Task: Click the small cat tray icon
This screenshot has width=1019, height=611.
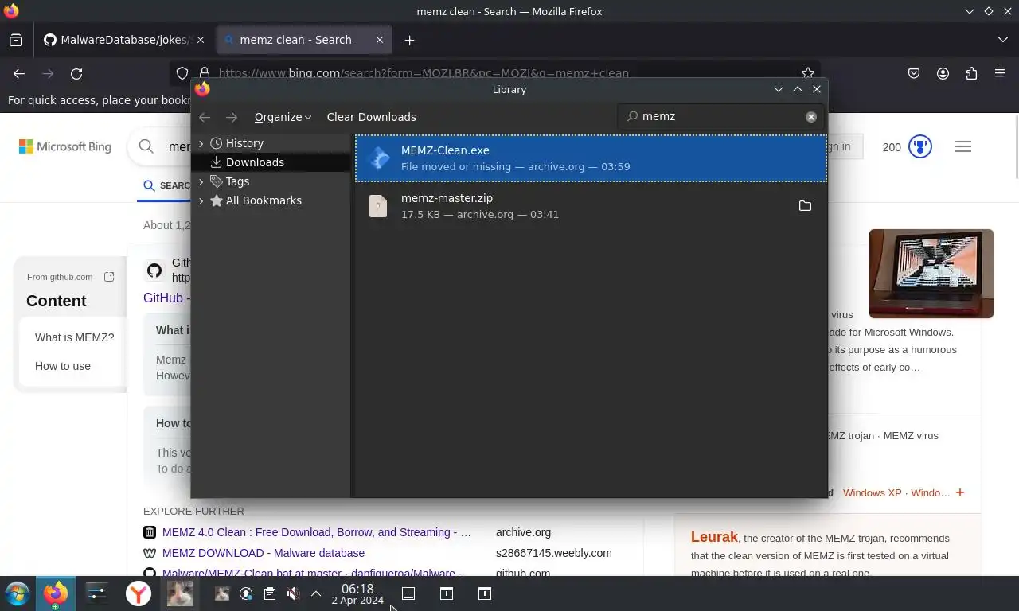Action: (222, 593)
